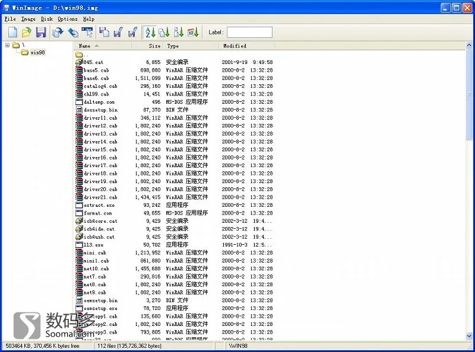Screen dimensions: 475x352
Task: Select the file name driver18.cab
Action: pos(100,173)
